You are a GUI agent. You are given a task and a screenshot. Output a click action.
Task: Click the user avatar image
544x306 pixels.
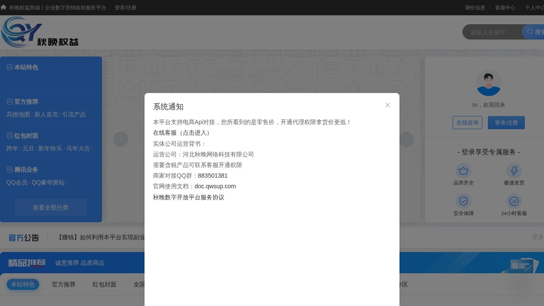click(x=489, y=83)
